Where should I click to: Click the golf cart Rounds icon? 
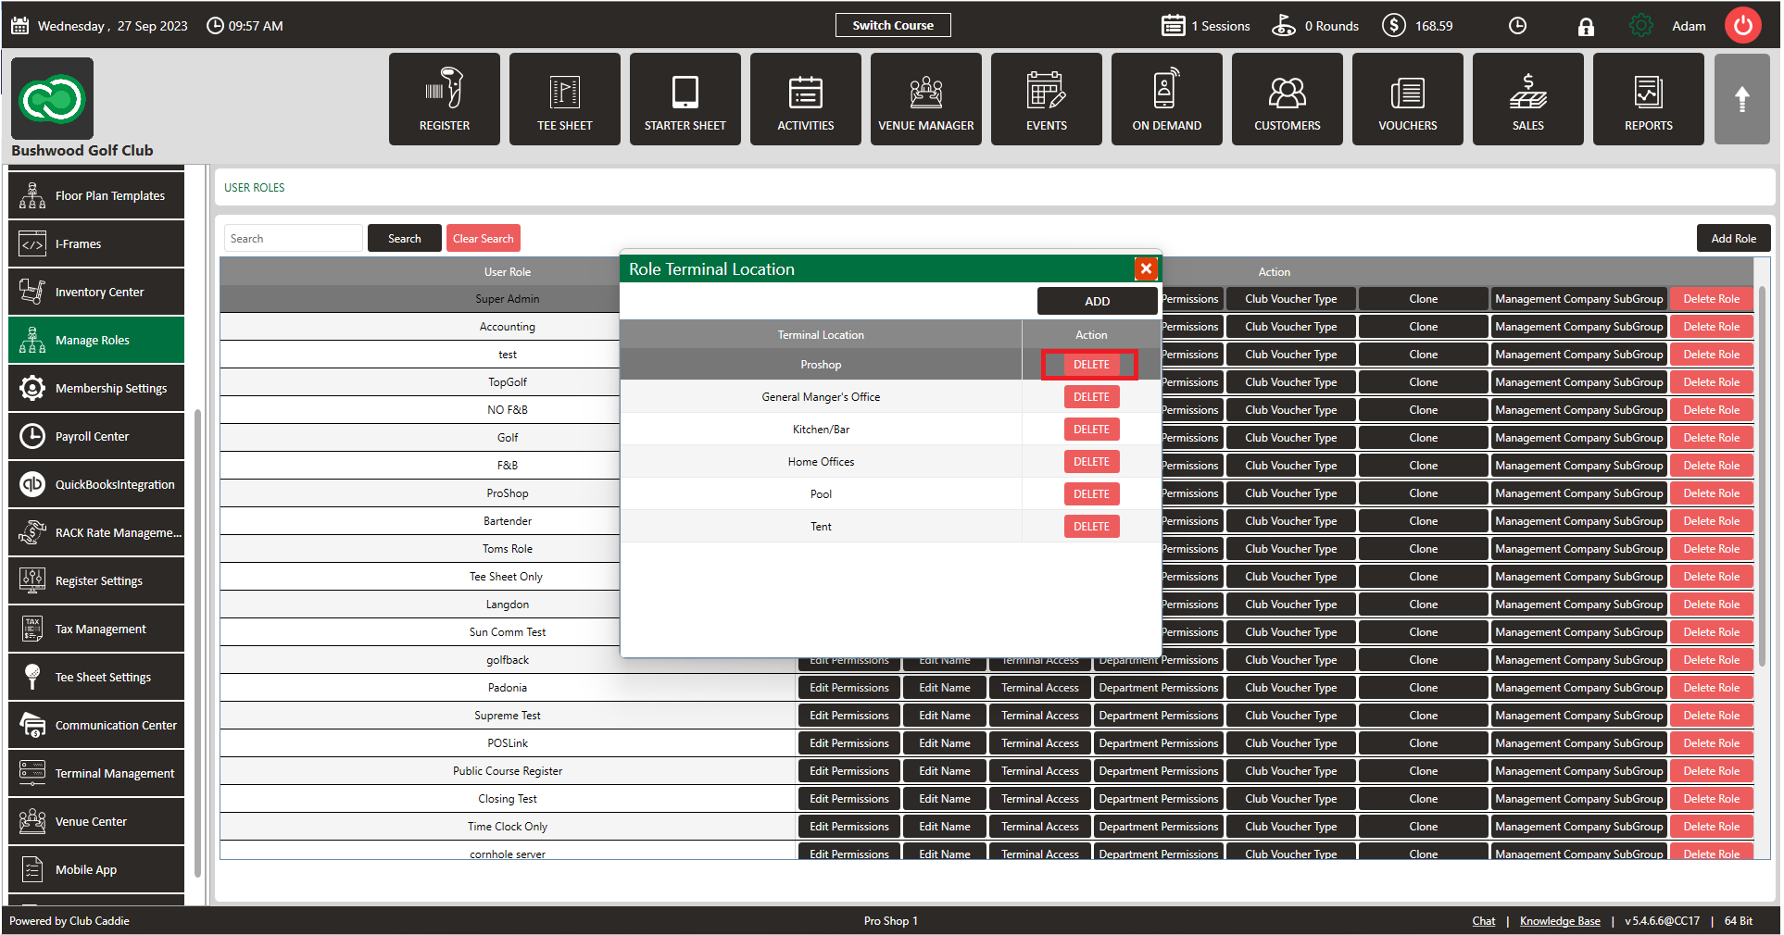coord(1284,26)
